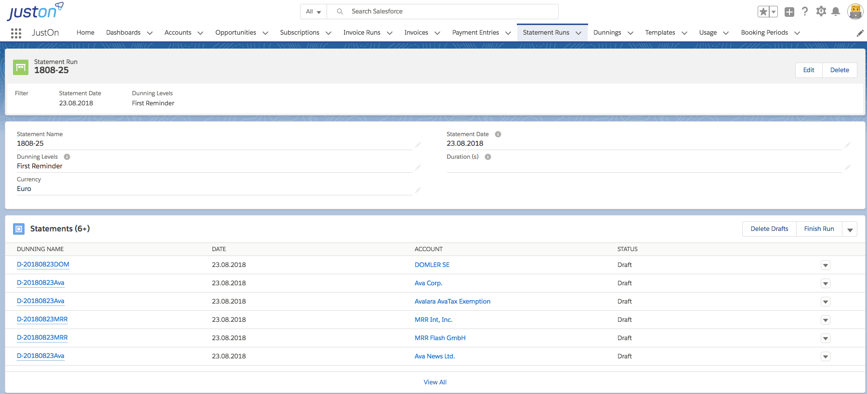867x394 pixels.
Task: Click the info icon beside Dunning Levels
Action: [x=67, y=157]
